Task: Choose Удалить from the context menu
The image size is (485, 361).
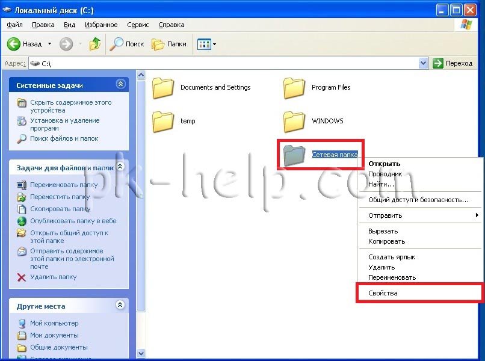Action: coord(420,267)
